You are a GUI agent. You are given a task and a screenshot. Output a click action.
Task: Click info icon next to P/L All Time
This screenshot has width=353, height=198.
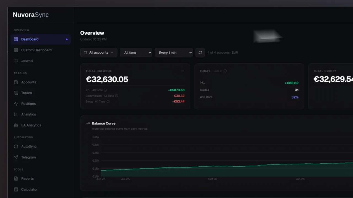pos(105,90)
